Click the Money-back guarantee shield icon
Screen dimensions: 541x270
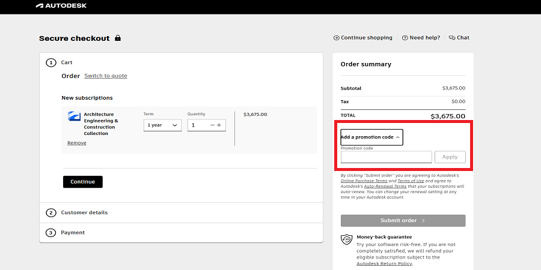click(x=346, y=239)
